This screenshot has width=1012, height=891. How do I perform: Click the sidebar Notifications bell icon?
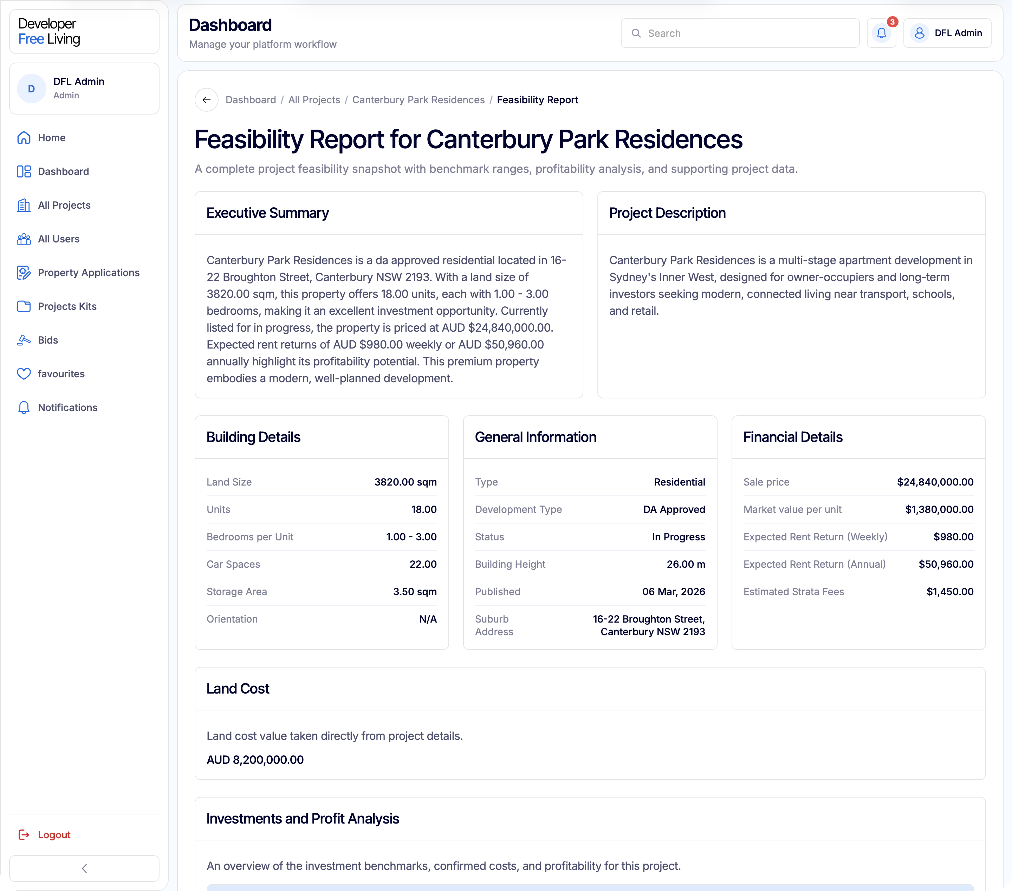coord(24,408)
